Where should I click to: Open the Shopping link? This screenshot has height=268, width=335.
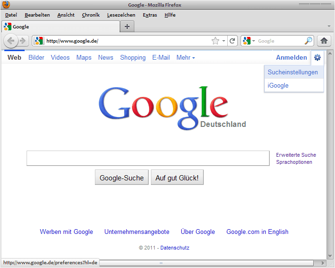click(133, 58)
